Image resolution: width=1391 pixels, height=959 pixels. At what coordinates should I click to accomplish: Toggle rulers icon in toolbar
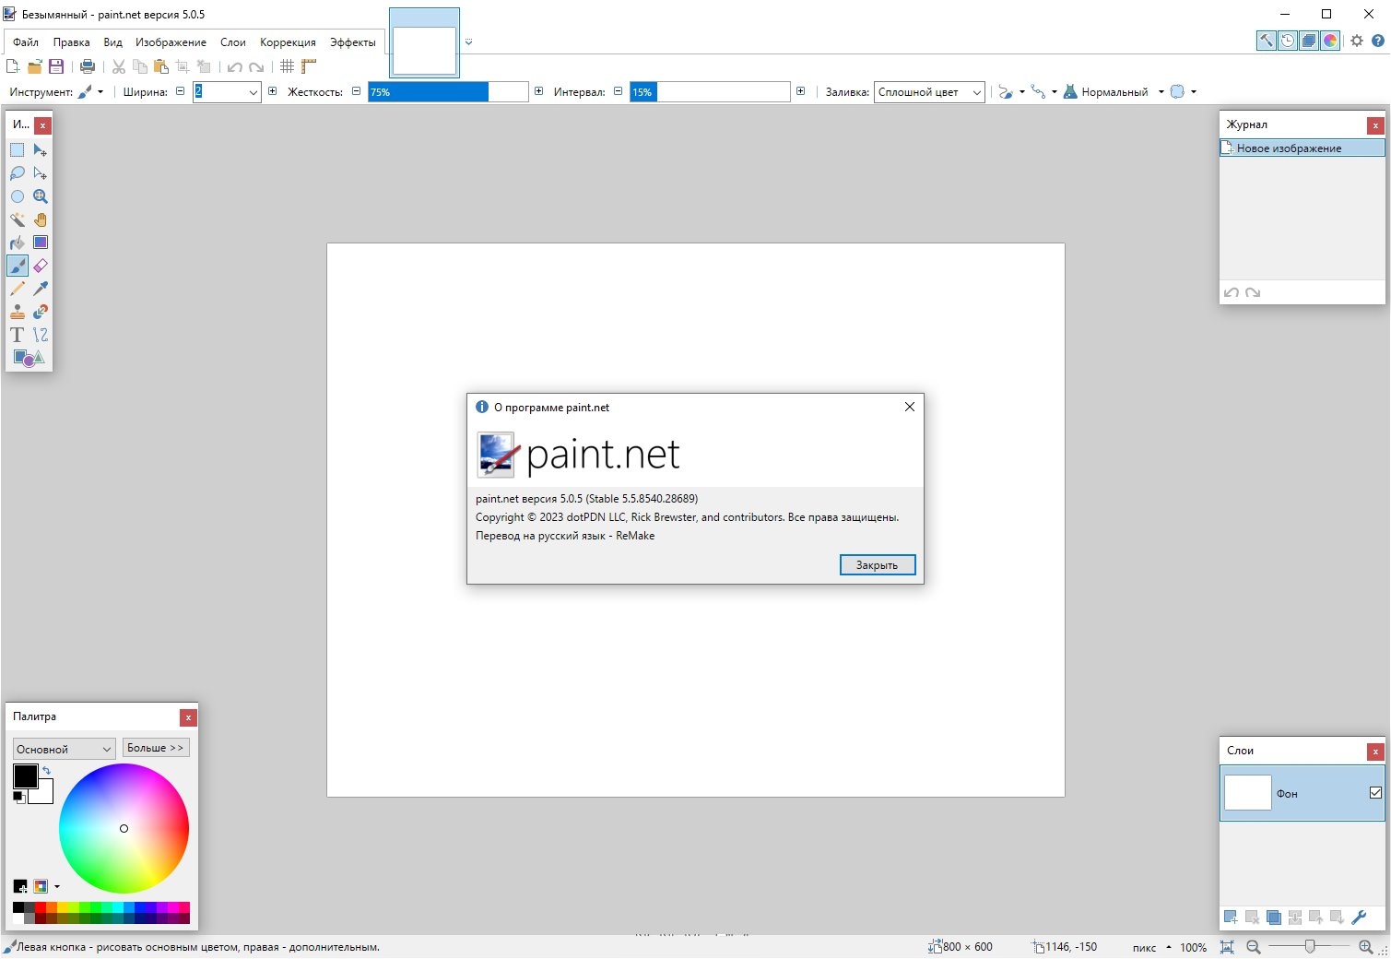pos(309,66)
